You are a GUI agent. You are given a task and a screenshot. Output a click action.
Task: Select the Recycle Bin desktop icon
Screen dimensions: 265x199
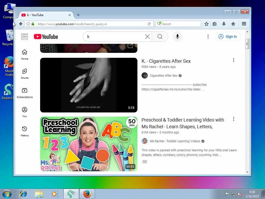pos(8,38)
